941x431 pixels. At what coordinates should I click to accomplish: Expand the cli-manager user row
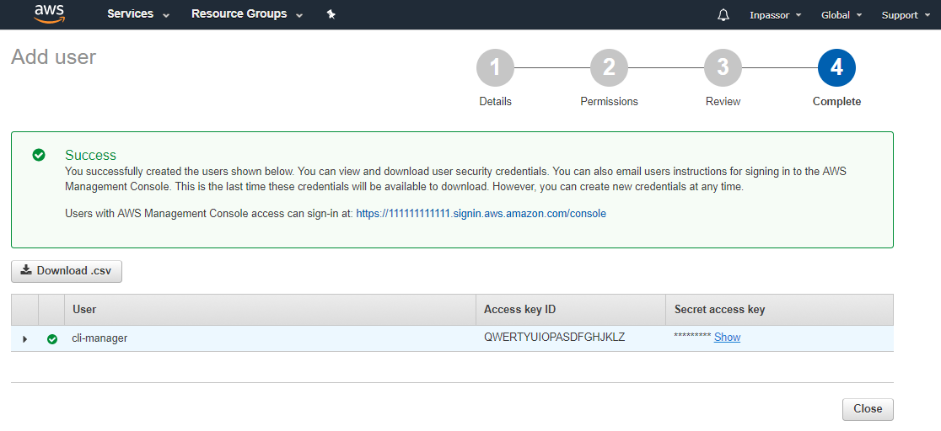coord(24,338)
